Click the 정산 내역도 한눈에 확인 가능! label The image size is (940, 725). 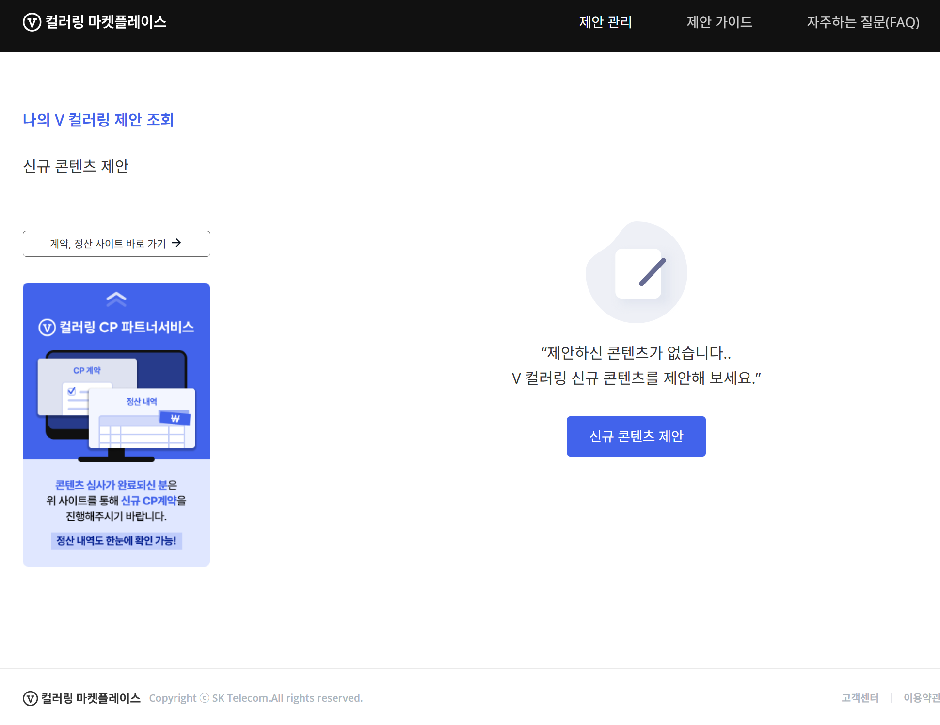tap(116, 540)
